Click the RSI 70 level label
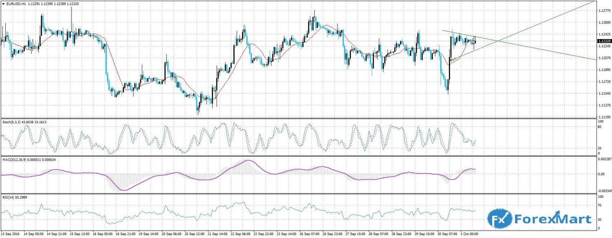Viewport: 612px width, 238px height. tap(600, 205)
